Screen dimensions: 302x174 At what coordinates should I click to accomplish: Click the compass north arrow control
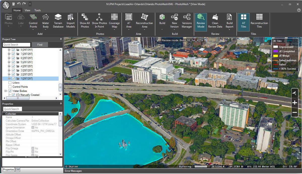click(295, 93)
